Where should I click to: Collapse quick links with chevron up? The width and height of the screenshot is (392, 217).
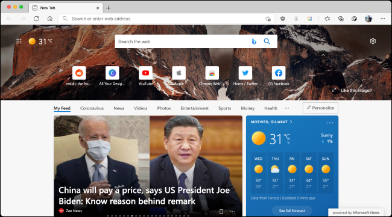pos(323,55)
